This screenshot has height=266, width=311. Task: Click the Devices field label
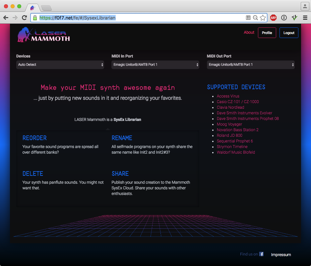(23, 56)
